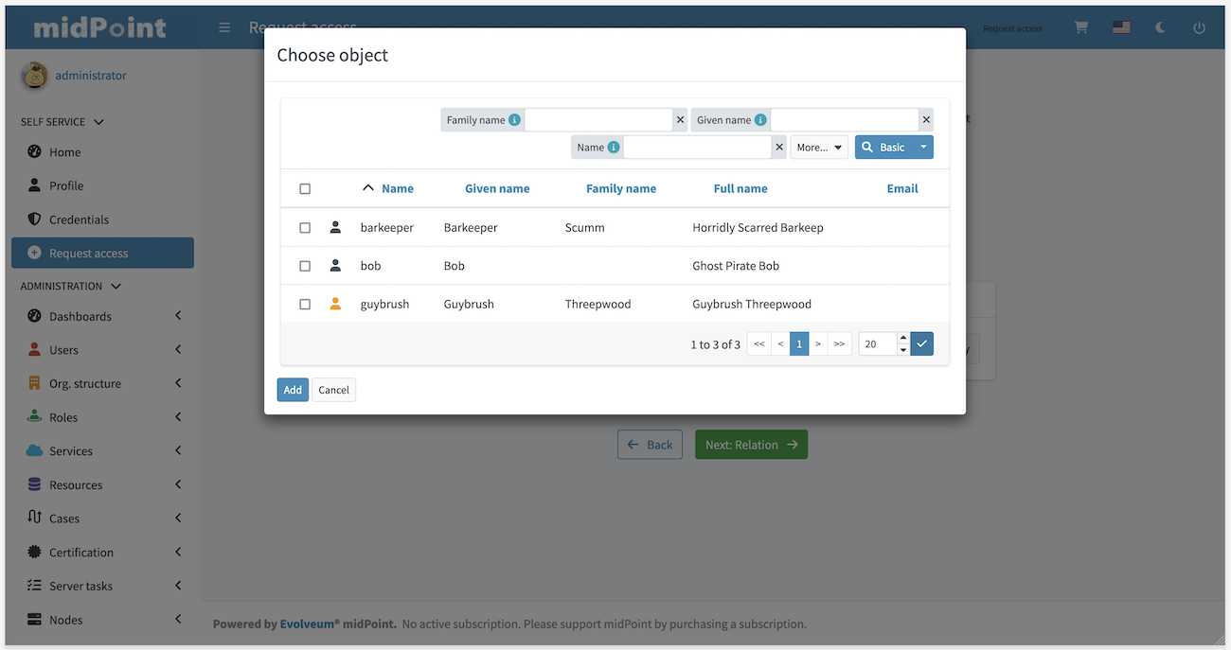This screenshot has height=650, width=1231.
Task: Check the checkbox next to barkeeper
Action: pos(305,227)
